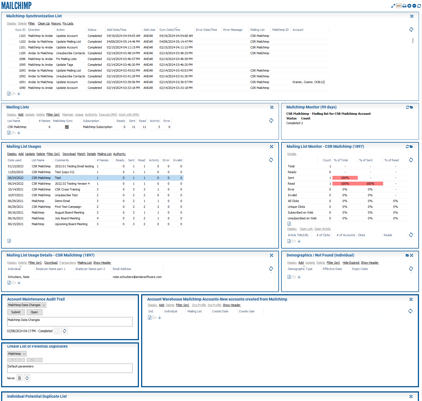The width and height of the screenshot is (422, 401).
Task: Click the full-screen expand arrows icon in the top toolbar
Action: (393, 6)
